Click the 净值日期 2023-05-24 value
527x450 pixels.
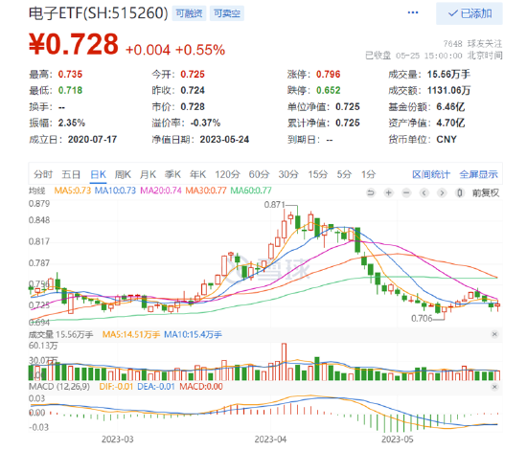(x=224, y=140)
